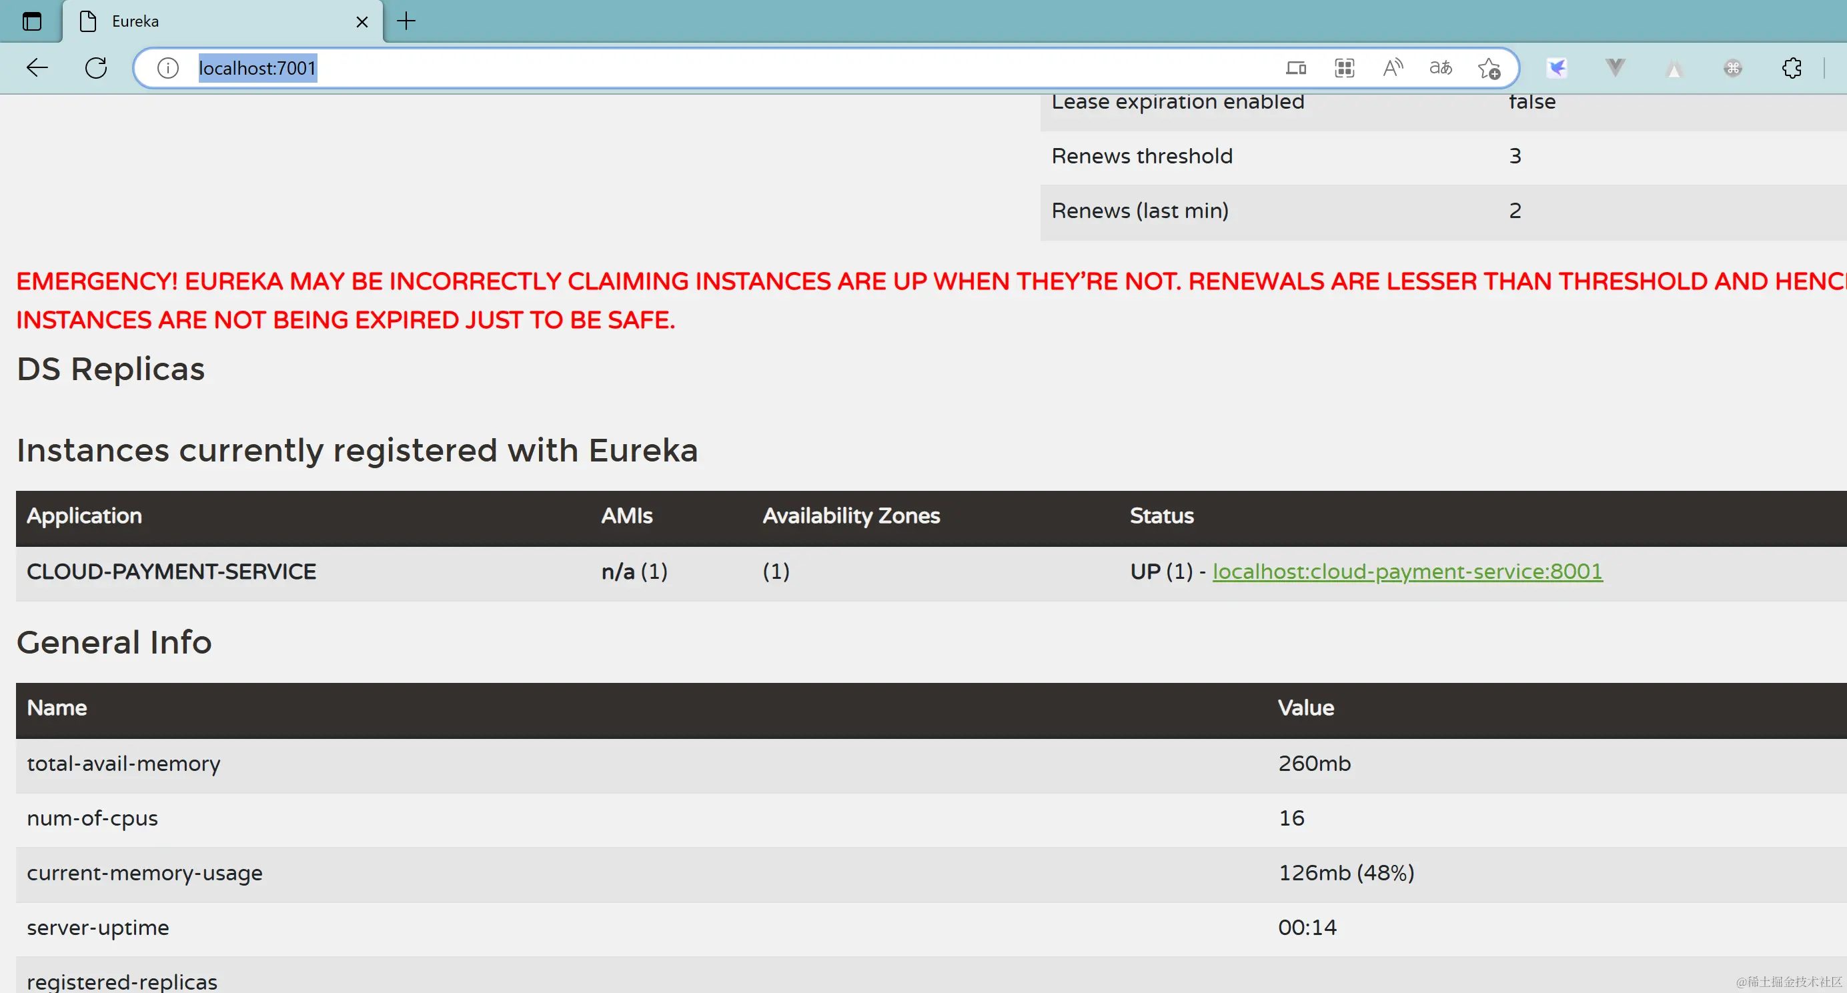Click the gray triangle extension icon
Screen dimensions: 1847x993
(x=1674, y=69)
